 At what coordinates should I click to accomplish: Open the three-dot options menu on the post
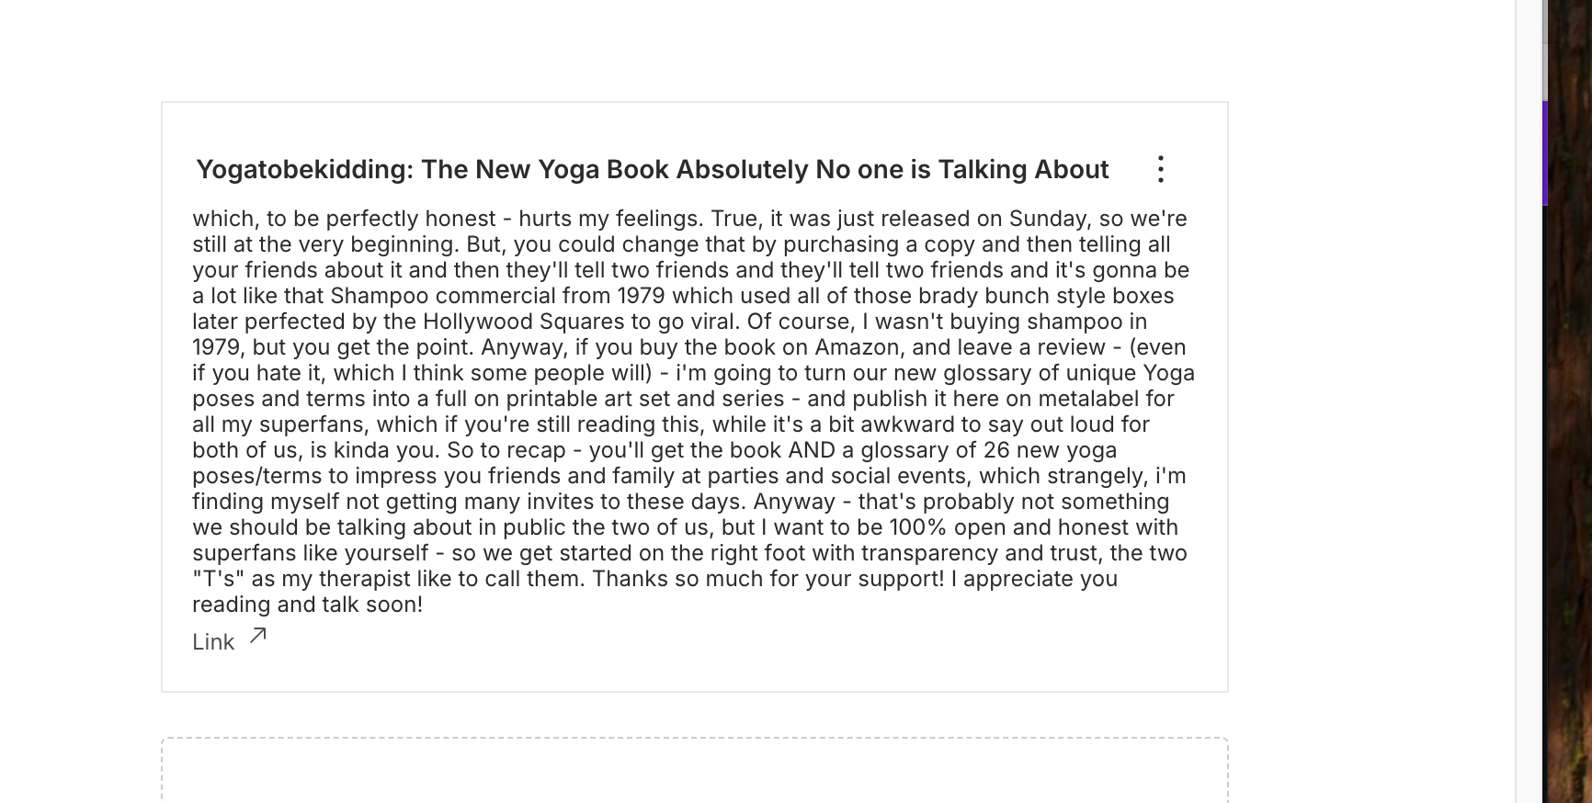1161,169
